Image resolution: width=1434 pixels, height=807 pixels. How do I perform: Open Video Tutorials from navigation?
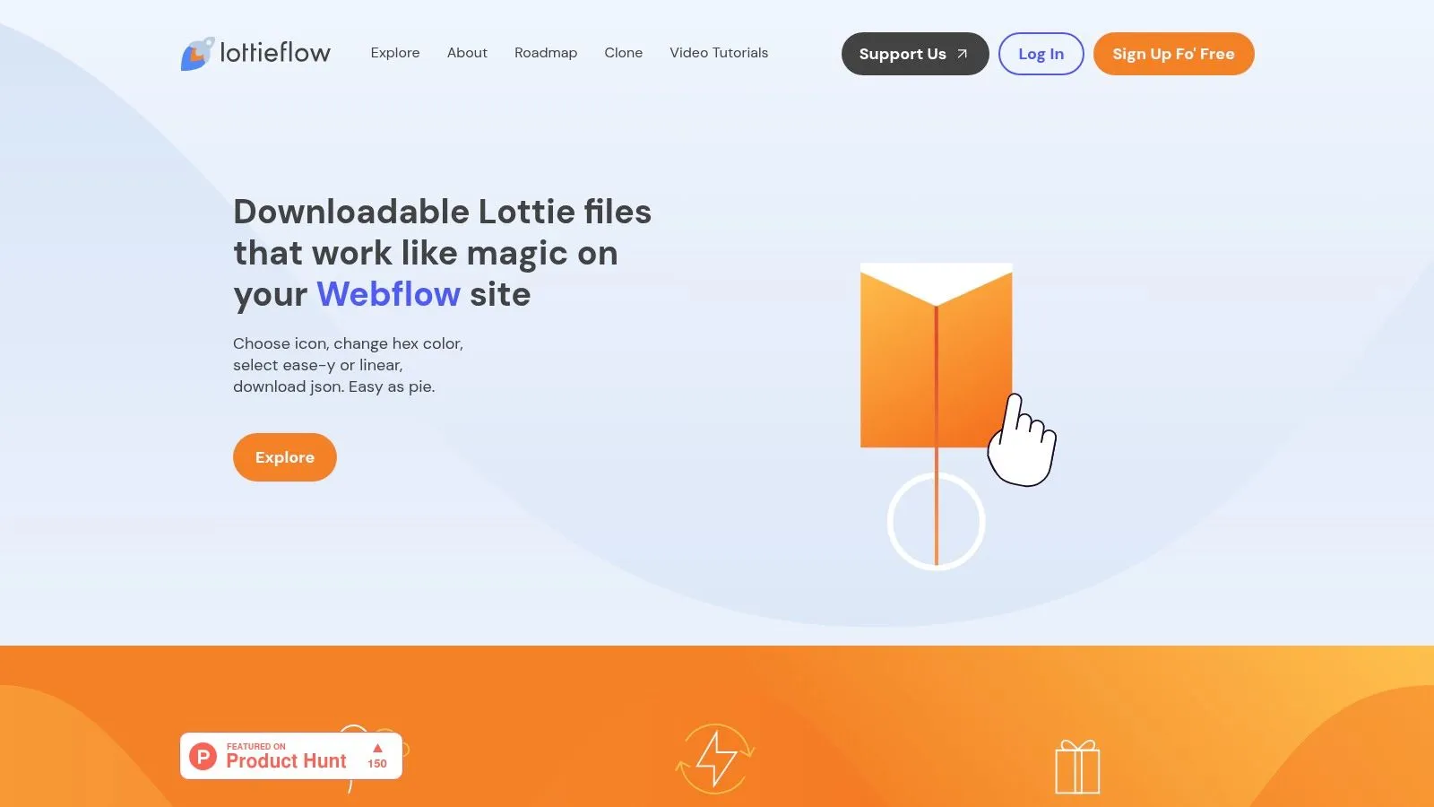coord(719,53)
